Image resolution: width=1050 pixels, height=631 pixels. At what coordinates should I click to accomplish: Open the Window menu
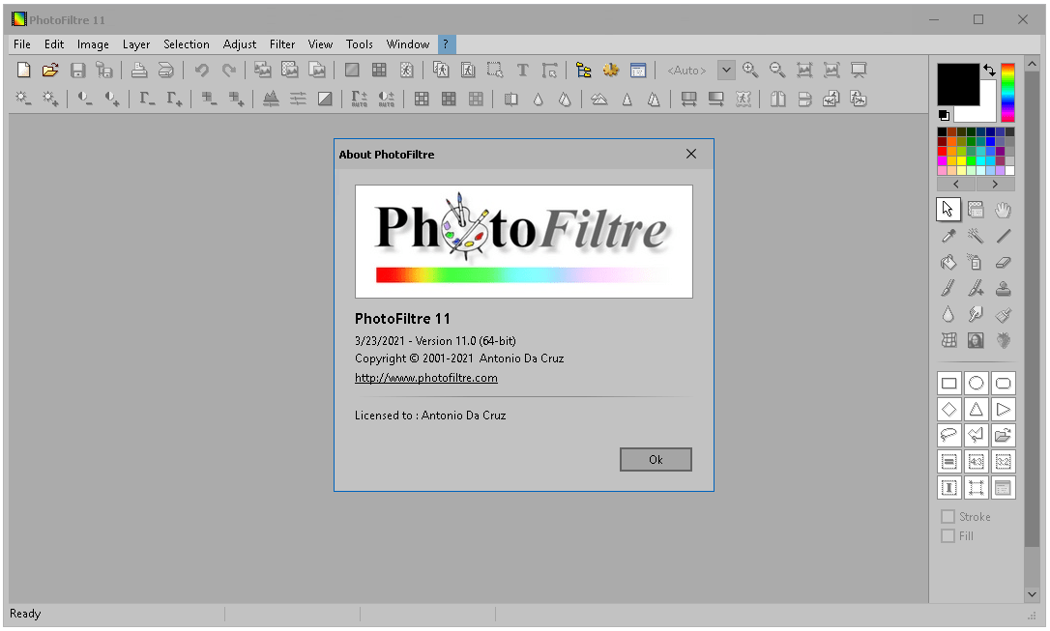point(408,44)
